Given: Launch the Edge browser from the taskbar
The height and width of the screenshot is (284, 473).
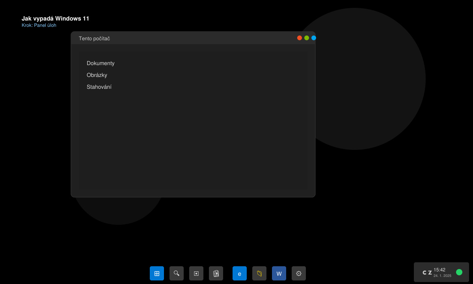Looking at the screenshot, I should (x=240, y=273).
